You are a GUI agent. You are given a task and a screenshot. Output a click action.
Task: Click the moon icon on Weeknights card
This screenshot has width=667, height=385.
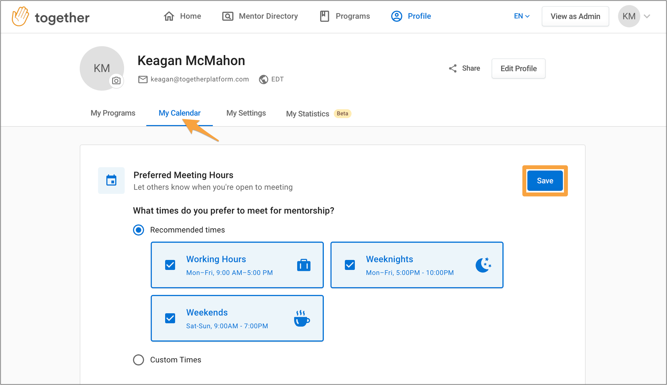[x=483, y=265]
